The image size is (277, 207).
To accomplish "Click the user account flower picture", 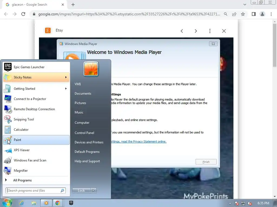I will click(91, 69).
